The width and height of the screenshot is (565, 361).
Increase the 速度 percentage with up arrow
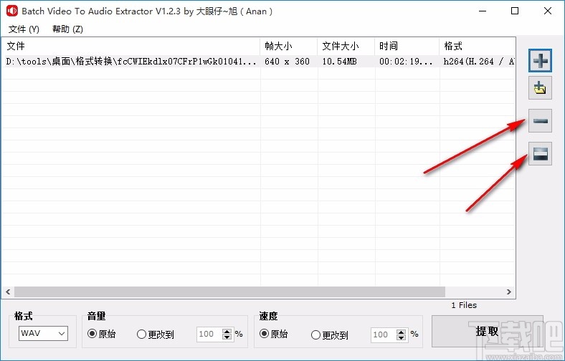(x=401, y=332)
